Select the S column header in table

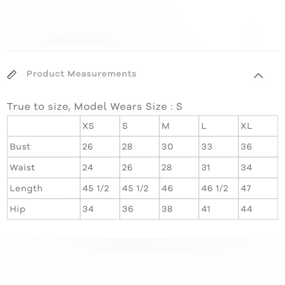click(125, 126)
